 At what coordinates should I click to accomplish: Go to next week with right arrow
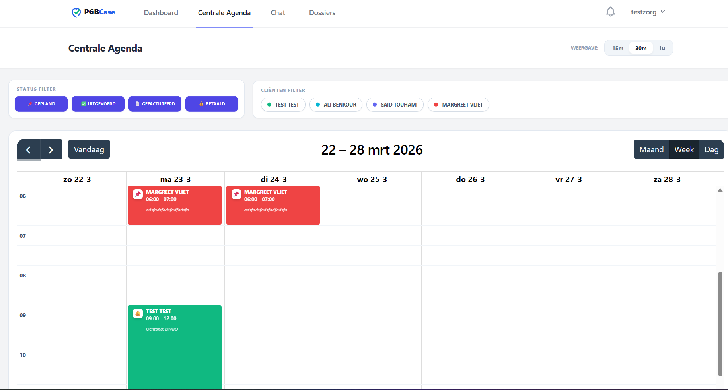click(x=51, y=150)
